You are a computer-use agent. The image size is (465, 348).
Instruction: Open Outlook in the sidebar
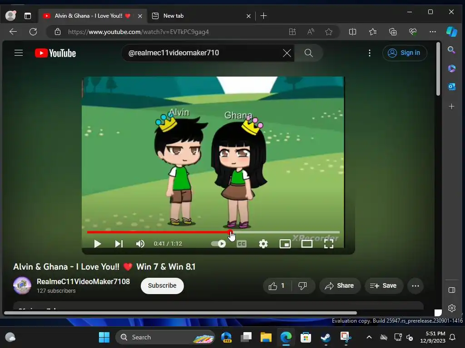coord(451,87)
